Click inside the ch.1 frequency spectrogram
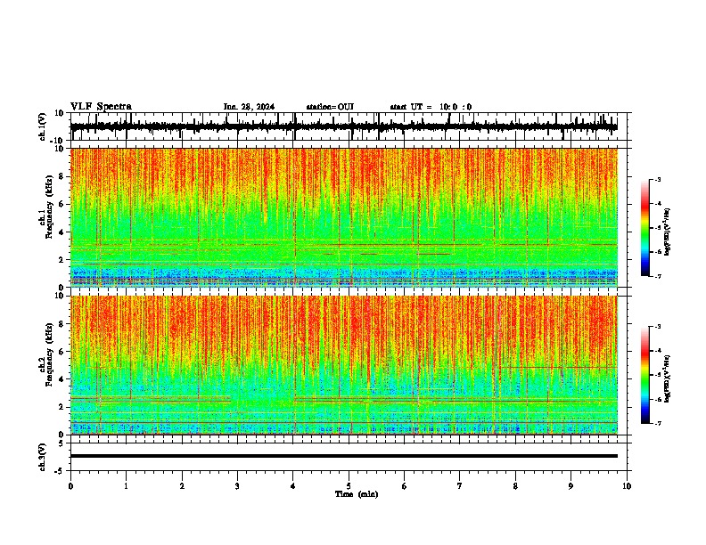706x545 pixels. click(x=344, y=217)
